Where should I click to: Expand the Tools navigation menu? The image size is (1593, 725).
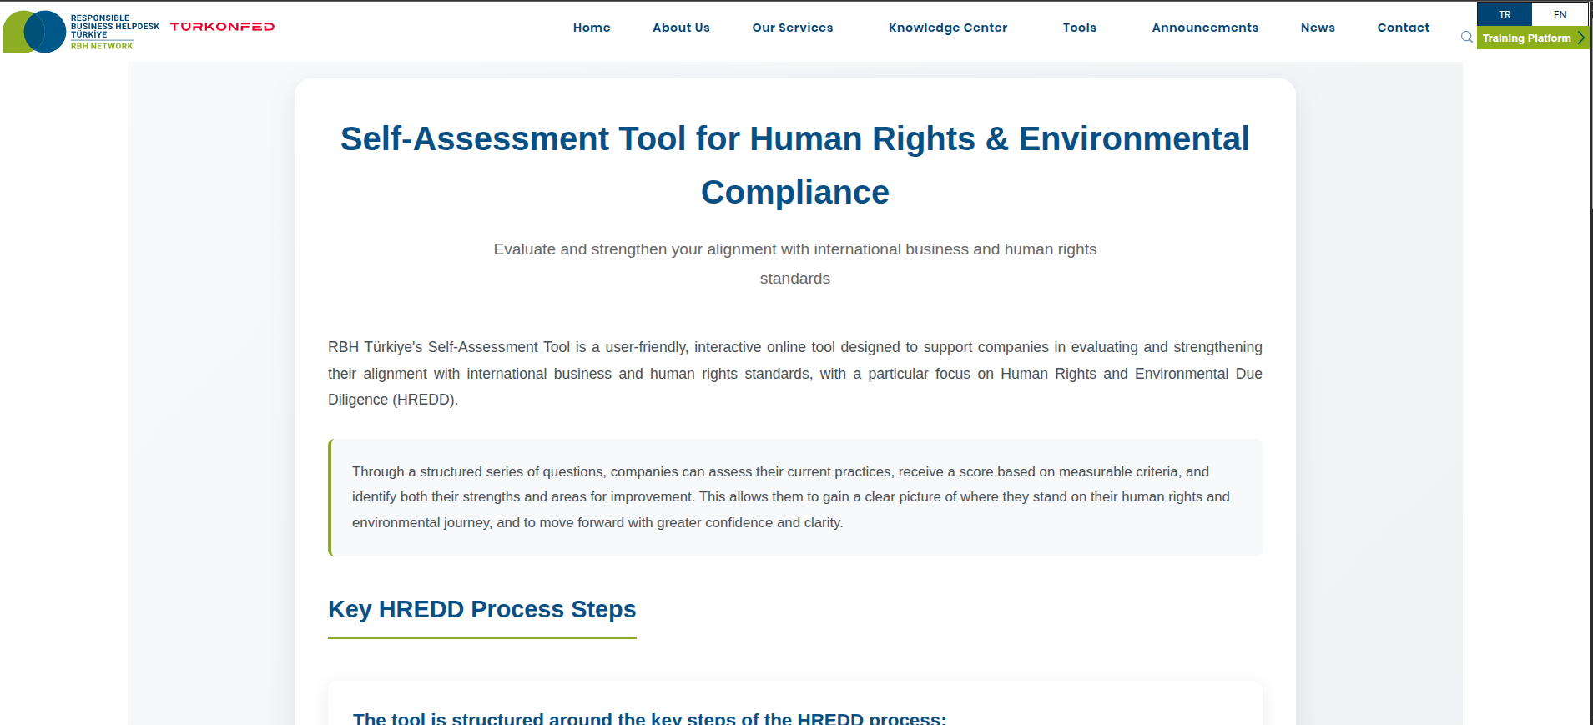(1079, 28)
